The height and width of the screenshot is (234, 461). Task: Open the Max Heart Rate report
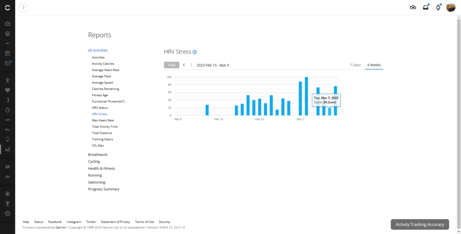103,120
